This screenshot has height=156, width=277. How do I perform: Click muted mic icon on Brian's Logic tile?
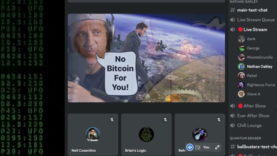[x=165, y=120]
